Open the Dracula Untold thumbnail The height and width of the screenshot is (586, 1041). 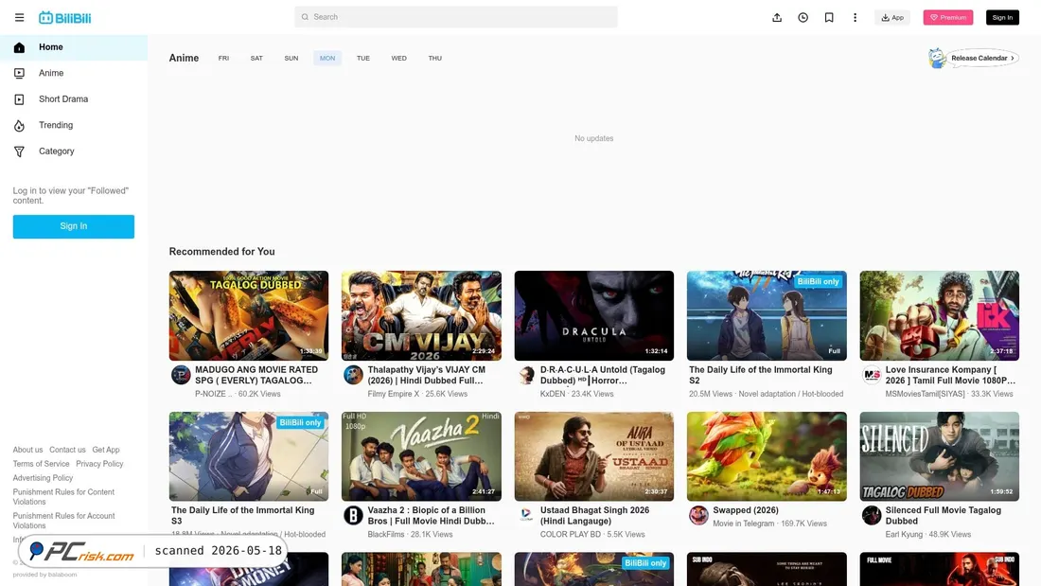[593, 315]
